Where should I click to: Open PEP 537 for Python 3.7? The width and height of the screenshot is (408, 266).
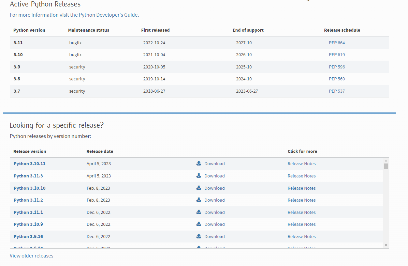[x=337, y=91]
